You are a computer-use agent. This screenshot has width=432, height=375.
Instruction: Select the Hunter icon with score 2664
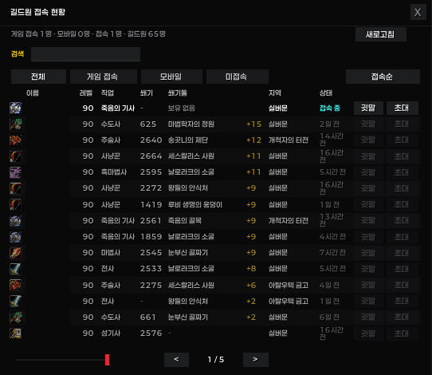point(15,156)
